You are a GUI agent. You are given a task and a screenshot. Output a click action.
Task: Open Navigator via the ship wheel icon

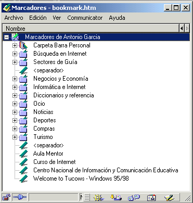coord(98,197)
